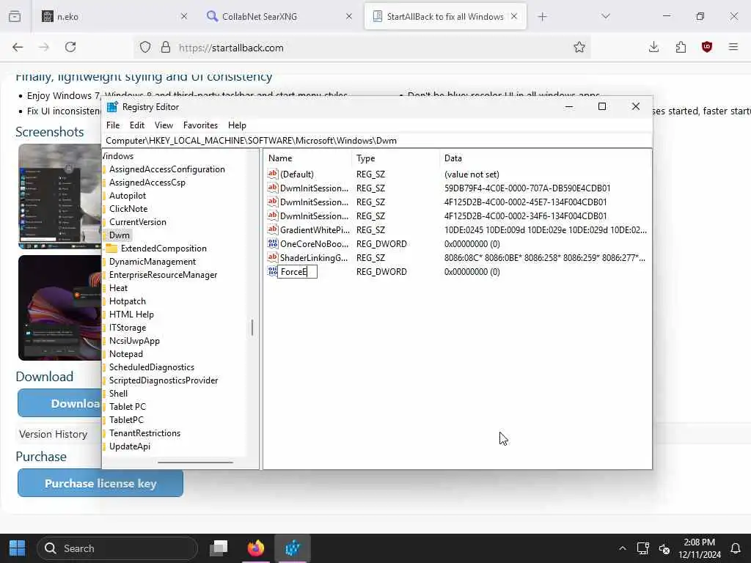
Task: Open uBlock Origin shield icon
Action: (707, 47)
